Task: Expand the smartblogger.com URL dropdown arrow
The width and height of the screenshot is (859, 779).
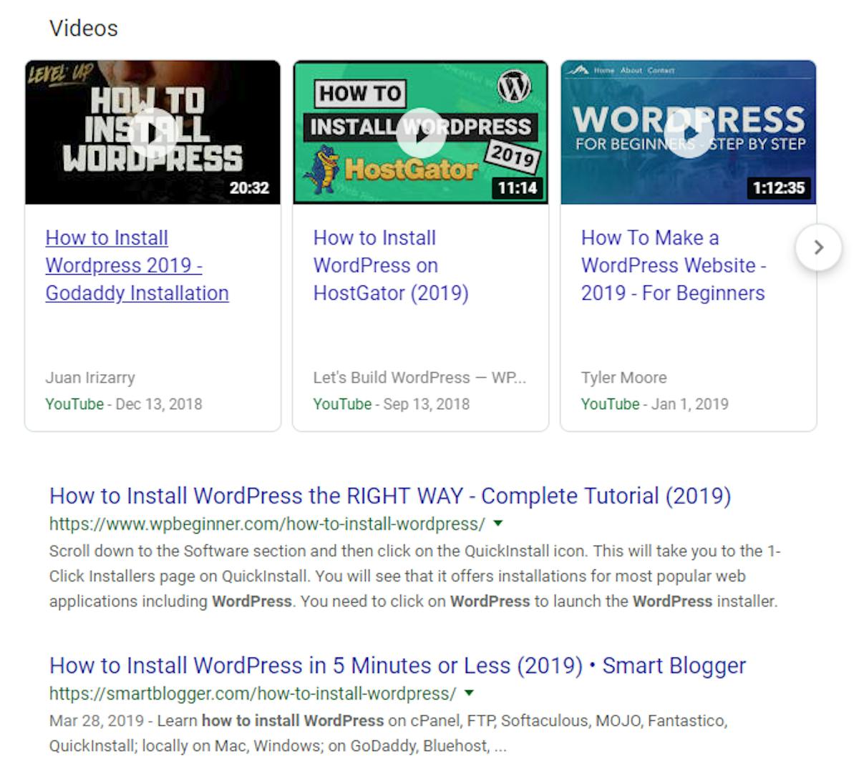Action: coord(470,693)
